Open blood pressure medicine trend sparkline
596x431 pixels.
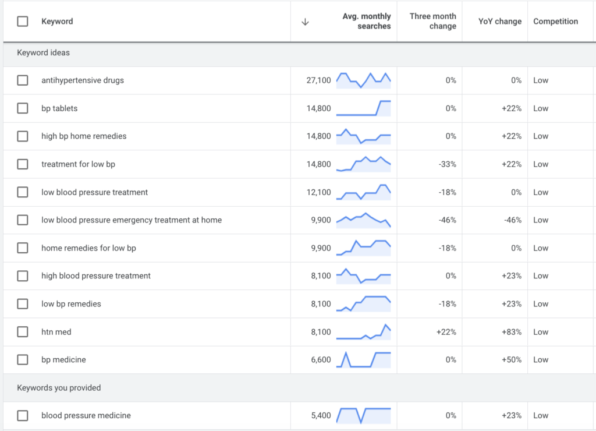point(363,415)
